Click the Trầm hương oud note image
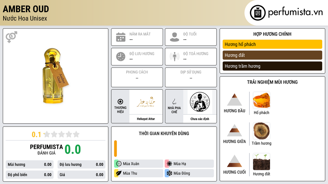This screenshot has height=184, width=328. pos(261,131)
